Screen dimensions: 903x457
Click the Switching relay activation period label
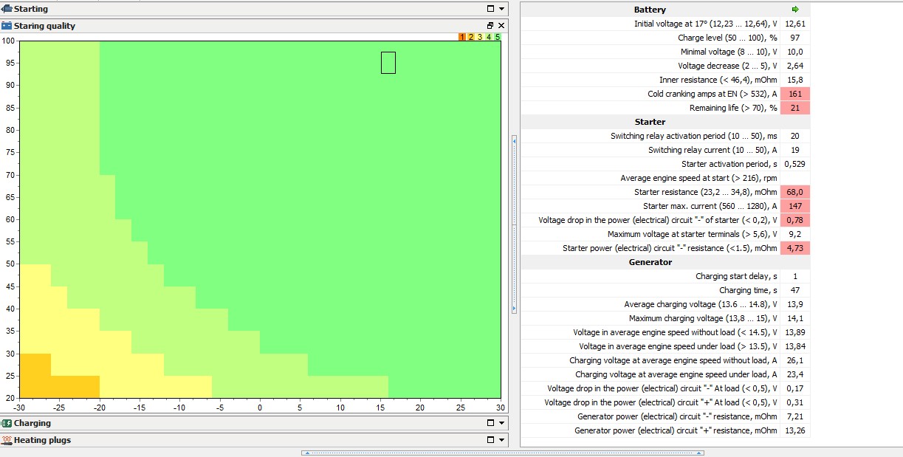(x=694, y=136)
